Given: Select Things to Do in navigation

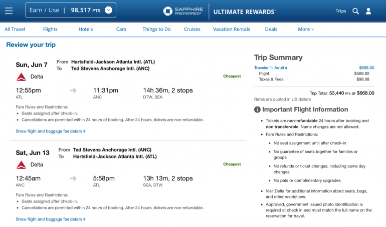Looking at the screenshot, I should (x=156, y=29).
